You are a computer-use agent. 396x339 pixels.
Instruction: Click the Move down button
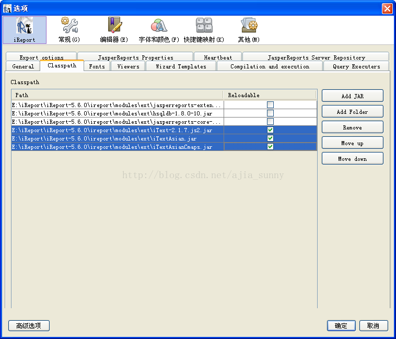click(353, 159)
